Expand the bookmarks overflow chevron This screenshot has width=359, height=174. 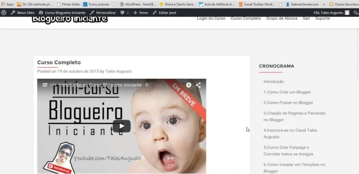[324, 4]
